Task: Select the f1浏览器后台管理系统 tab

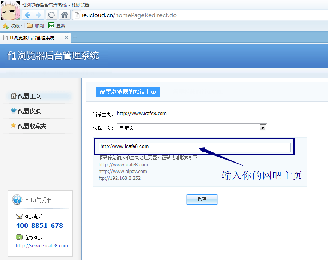Action: click(35, 37)
